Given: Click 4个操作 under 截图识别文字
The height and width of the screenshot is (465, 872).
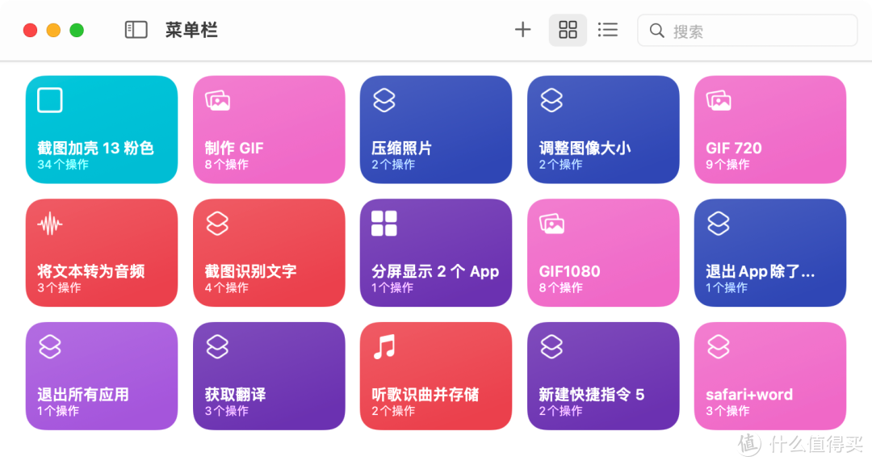Looking at the screenshot, I should point(226,288).
